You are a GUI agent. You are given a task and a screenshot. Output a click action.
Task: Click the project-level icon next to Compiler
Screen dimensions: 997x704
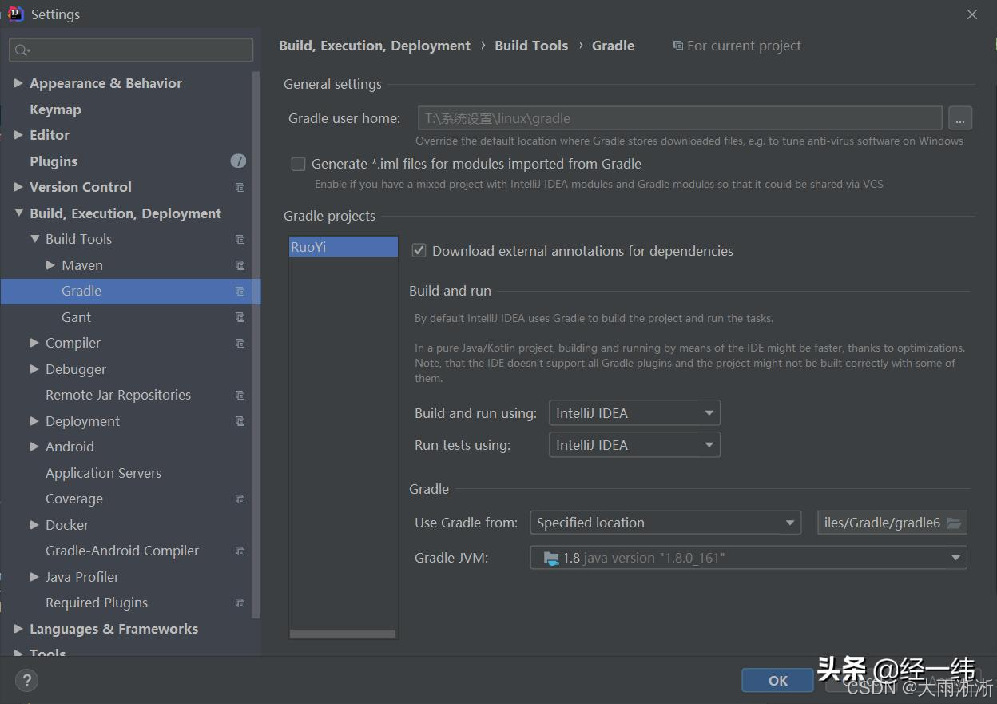240,343
